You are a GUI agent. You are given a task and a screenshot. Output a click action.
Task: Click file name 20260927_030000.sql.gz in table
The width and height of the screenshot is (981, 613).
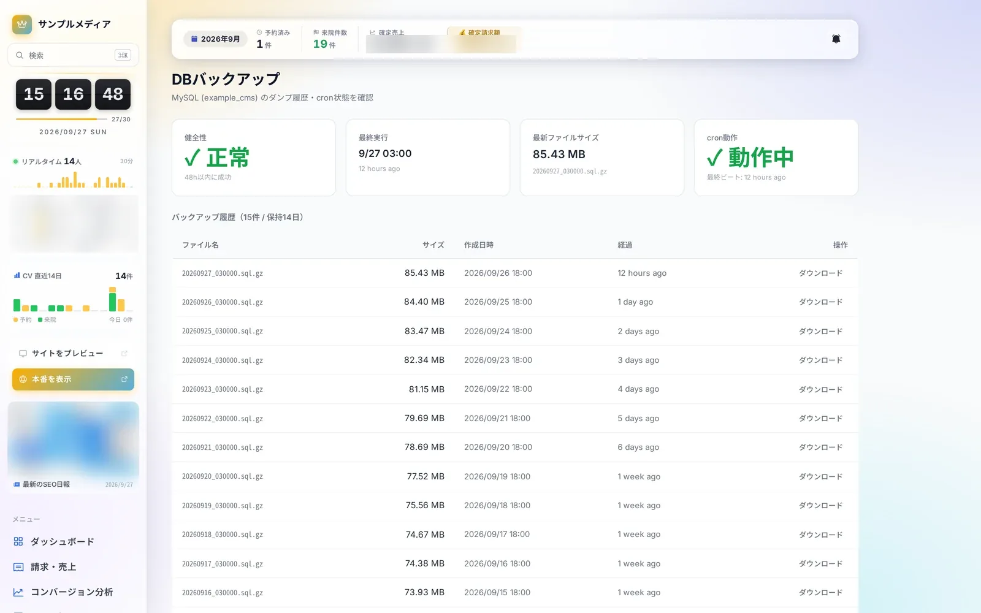pyautogui.click(x=223, y=273)
